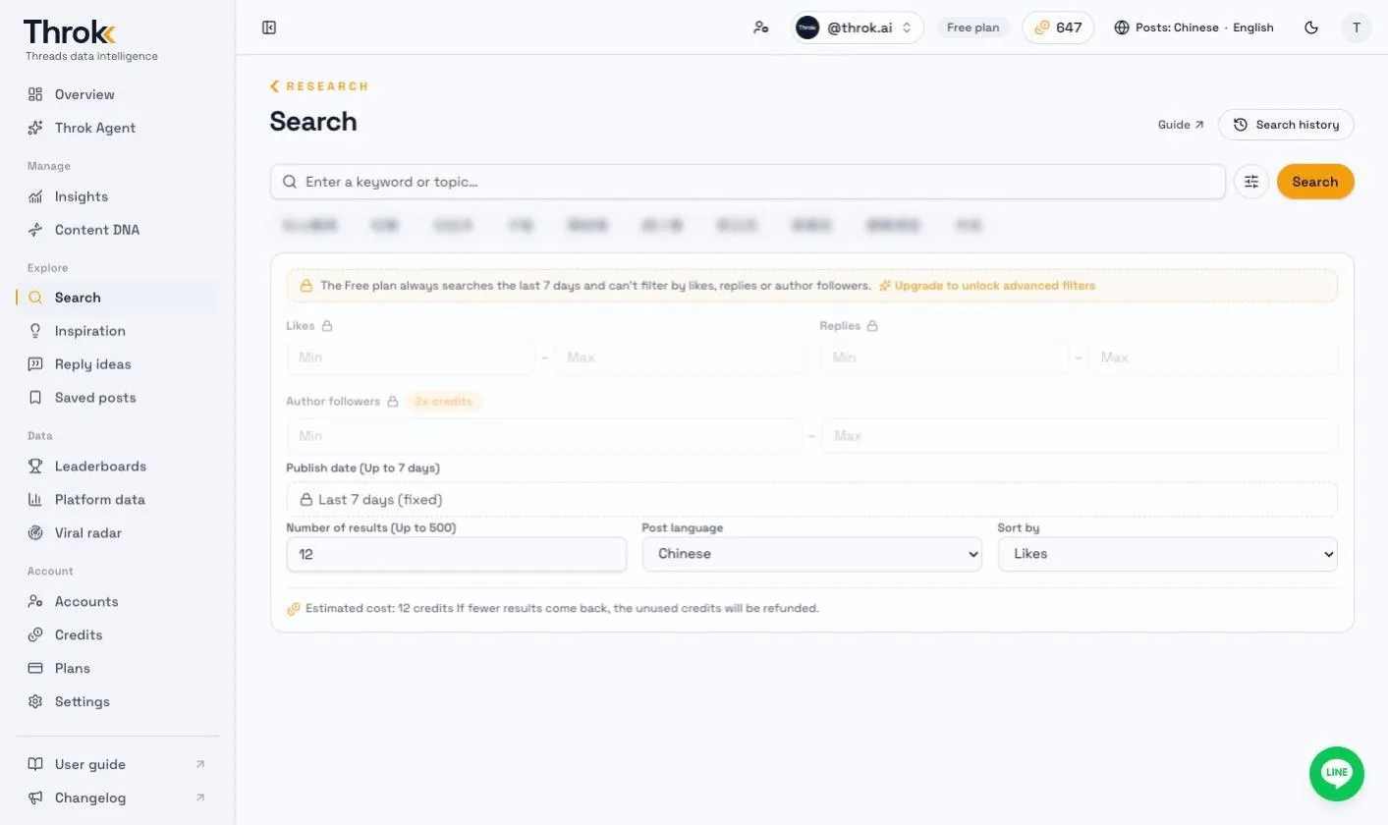1388x825 pixels.
Task: Click the locked Last 7 days field
Action: pos(812,499)
